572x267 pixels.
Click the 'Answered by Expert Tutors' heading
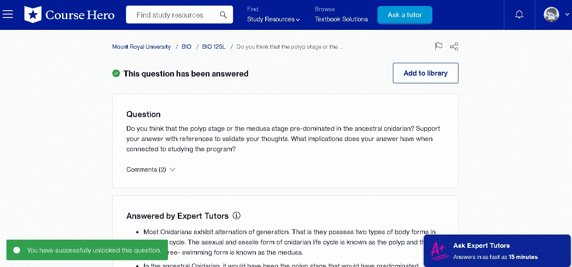click(177, 216)
